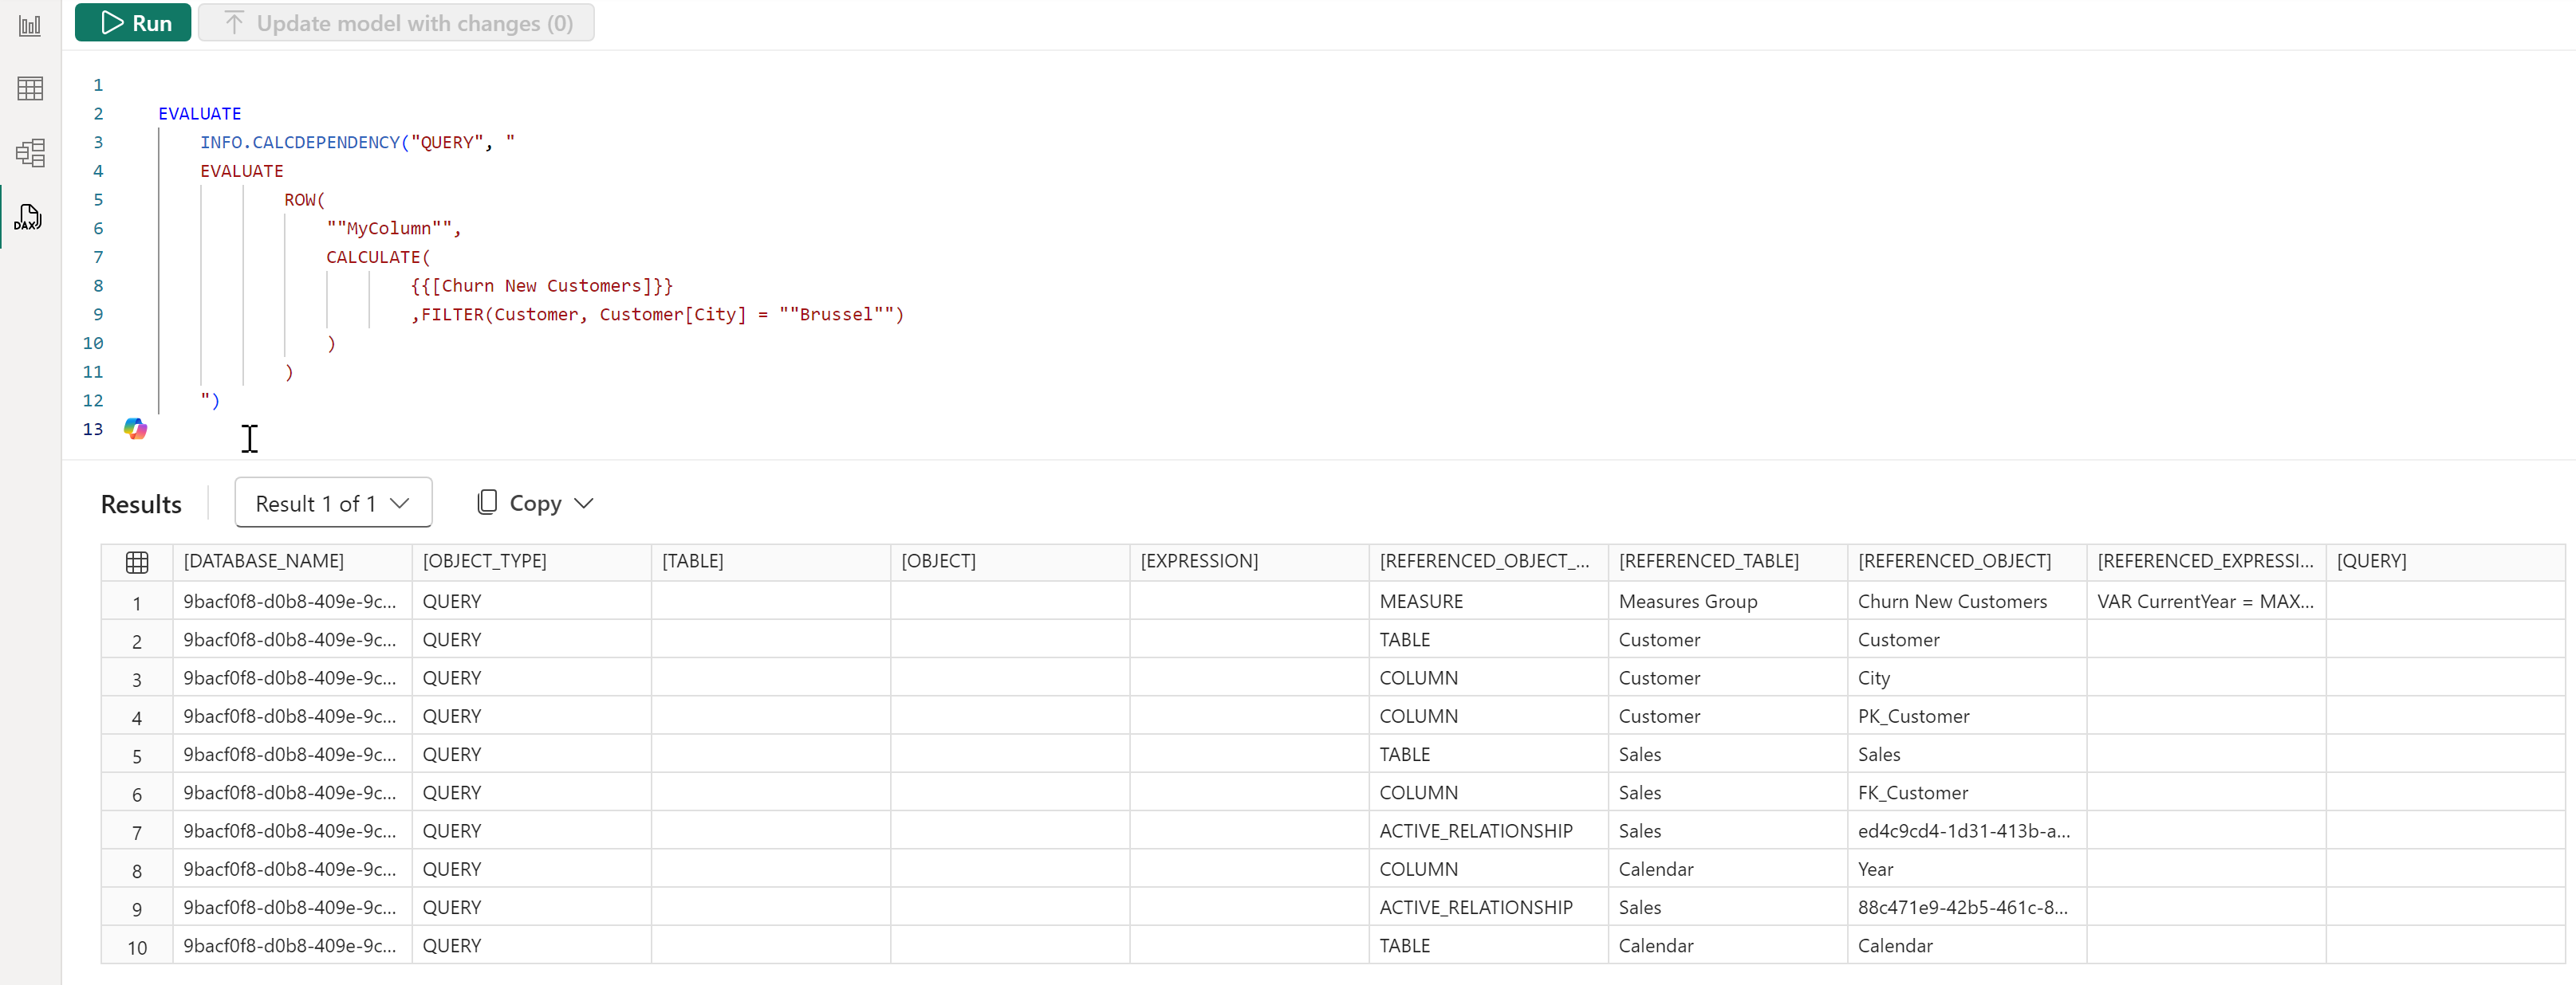Click ACTIVE_RELATIONSHIP cell in row 7
The height and width of the screenshot is (985, 2576).
pyautogui.click(x=1488, y=831)
